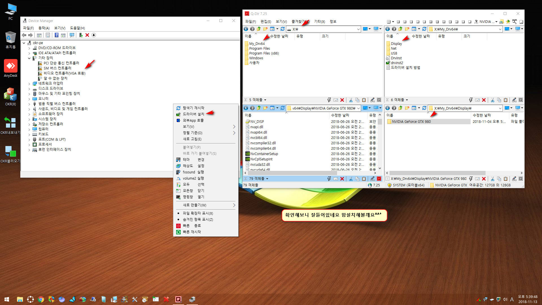The image size is (542, 305).
Task: Click copy icon in 6-objects bar
Action: (x=499, y=100)
